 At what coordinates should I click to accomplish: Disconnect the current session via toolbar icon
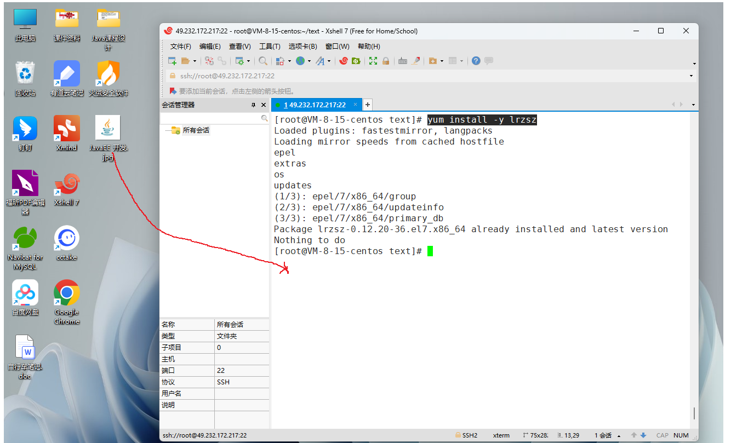click(209, 61)
